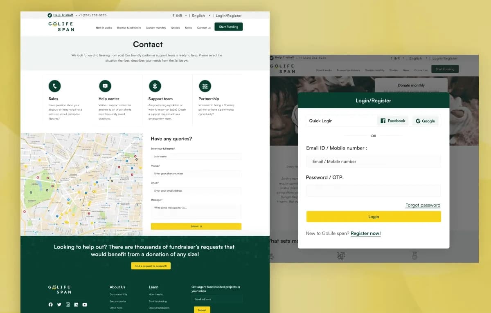Click the Help Trisha!! link on Contact page
Image resolution: width=491 pixels, height=313 pixels.
coord(63,15)
